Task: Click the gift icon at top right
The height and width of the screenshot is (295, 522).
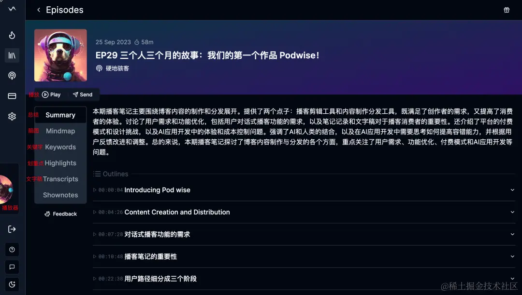Action: [x=507, y=10]
